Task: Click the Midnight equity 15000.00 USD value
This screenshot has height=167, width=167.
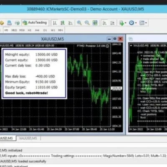Action: (46, 55)
